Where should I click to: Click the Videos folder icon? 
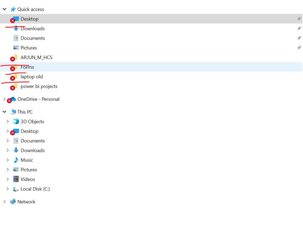(x=16, y=179)
